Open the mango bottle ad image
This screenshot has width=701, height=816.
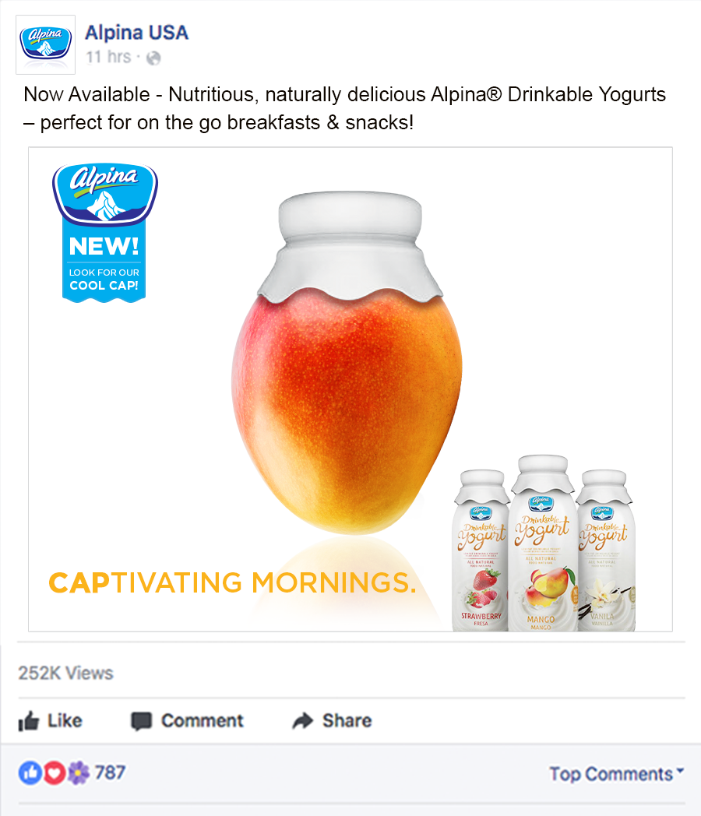point(350,389)
